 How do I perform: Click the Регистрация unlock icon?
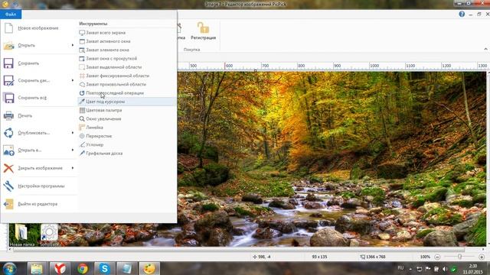click(203, 27)
